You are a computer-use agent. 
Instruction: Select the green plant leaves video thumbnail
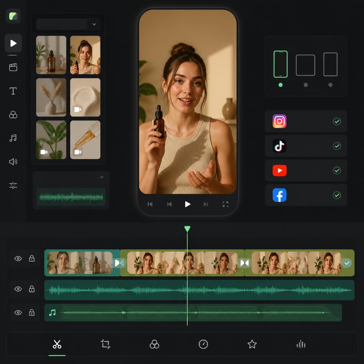(51, 140)
